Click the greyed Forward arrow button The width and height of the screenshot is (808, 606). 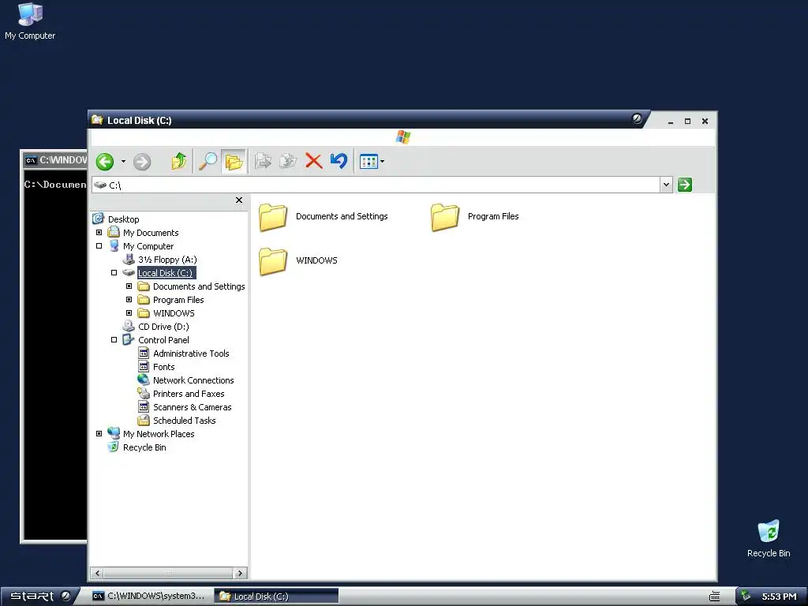[x=142, y=162]
